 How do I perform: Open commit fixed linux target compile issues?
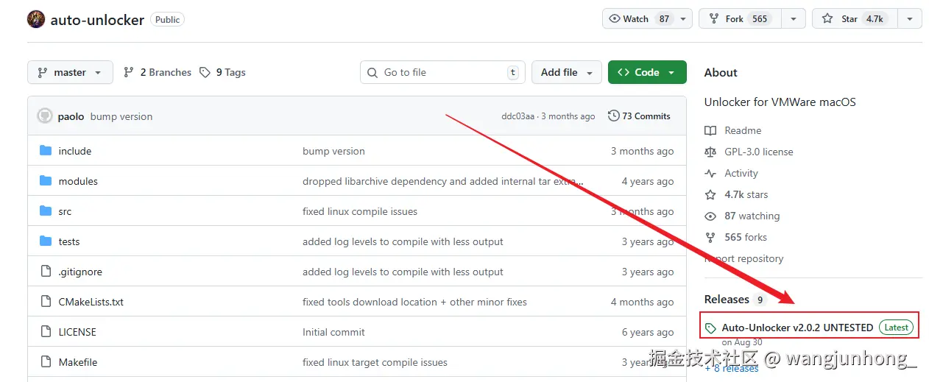375,362
